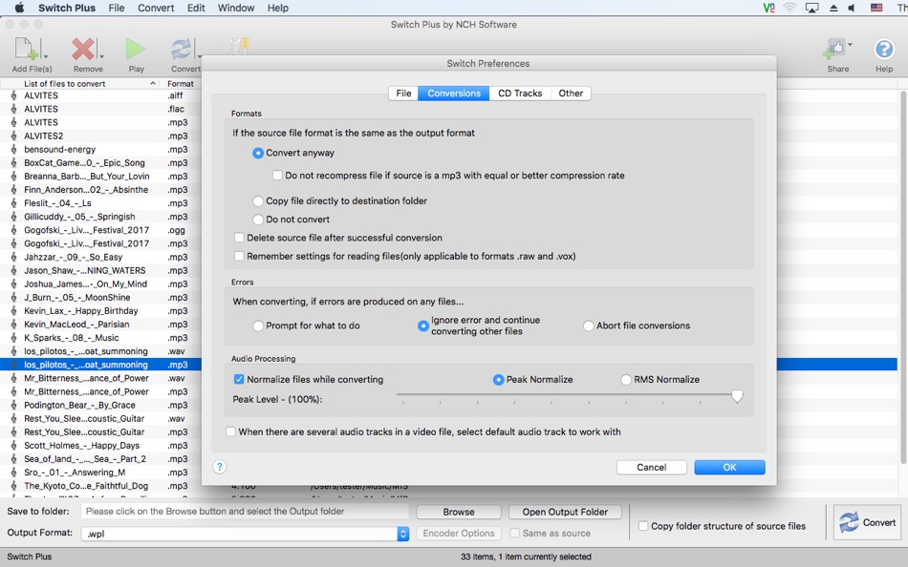This screenshot has width=908, height=567.
Task: Open the Edit menu in menu bar
Action: 196,8
